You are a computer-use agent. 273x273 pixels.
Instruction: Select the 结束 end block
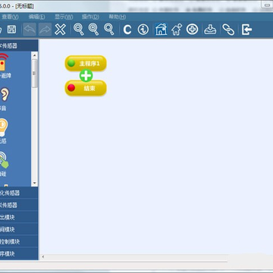(86, 88)
